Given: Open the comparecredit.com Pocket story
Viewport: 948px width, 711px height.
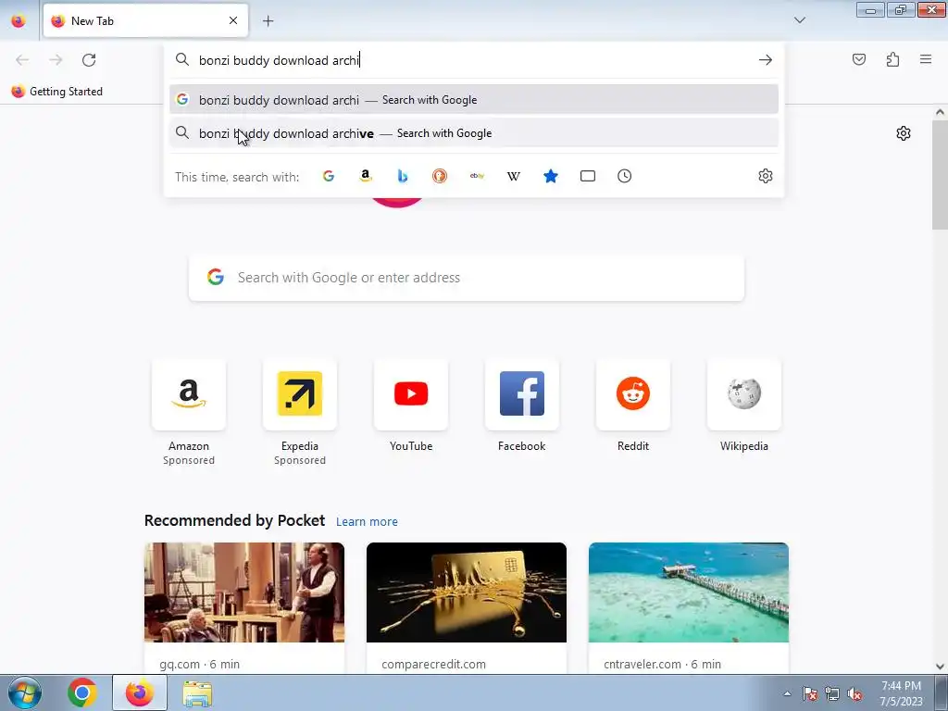Looking at the screenshot, I should coord(467,607).
